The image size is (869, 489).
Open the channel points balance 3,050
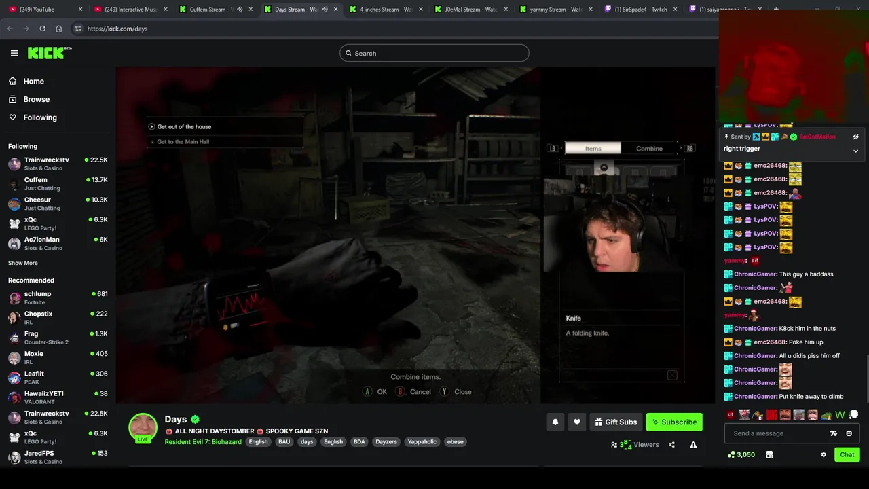coord(741,454)
